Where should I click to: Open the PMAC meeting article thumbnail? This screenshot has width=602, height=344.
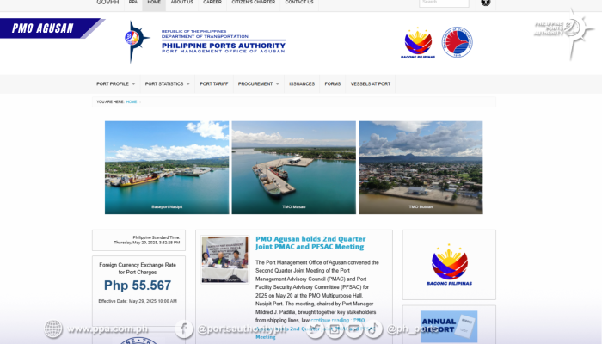point(225,259)
